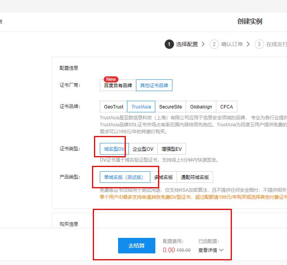The image size is (287, 265).
Task: Choose GeoTrust certificate brand
Action: 113,107
